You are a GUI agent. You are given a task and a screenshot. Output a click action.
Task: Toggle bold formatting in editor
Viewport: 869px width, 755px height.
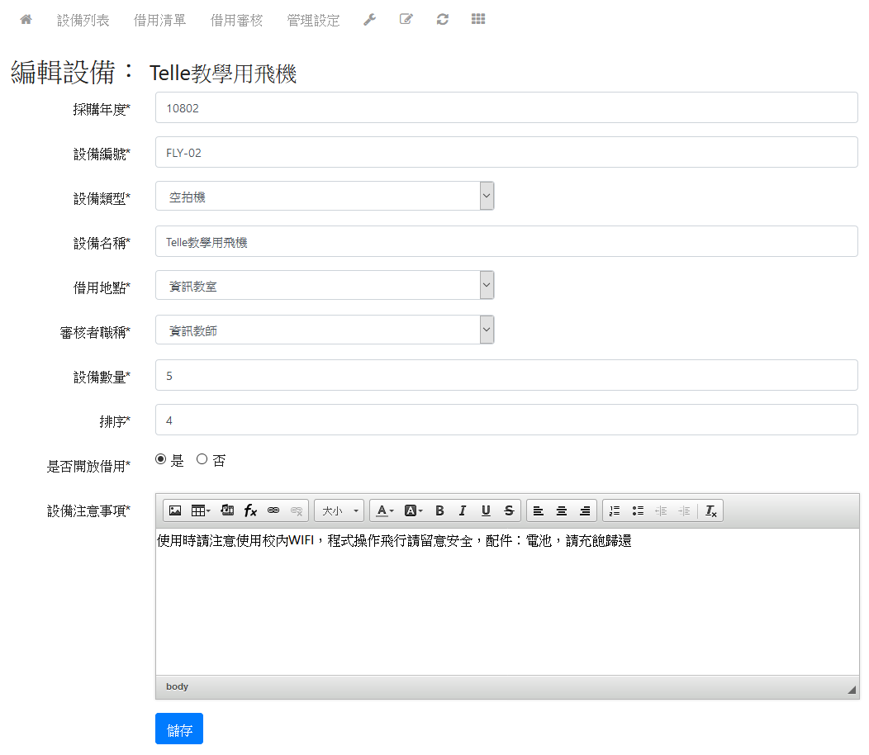coord(439,511)
